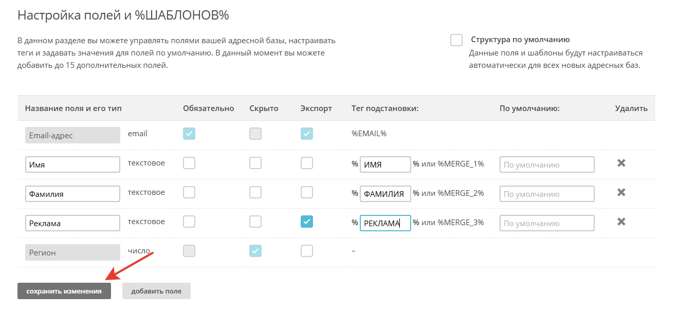680x330 pixels.
Task: Click По умолчанию input in Реклама row
Action: tap(546, 223)
